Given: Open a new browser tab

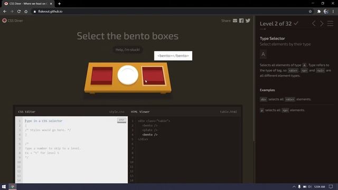Looking at the screenshot, I should point(59,4).
